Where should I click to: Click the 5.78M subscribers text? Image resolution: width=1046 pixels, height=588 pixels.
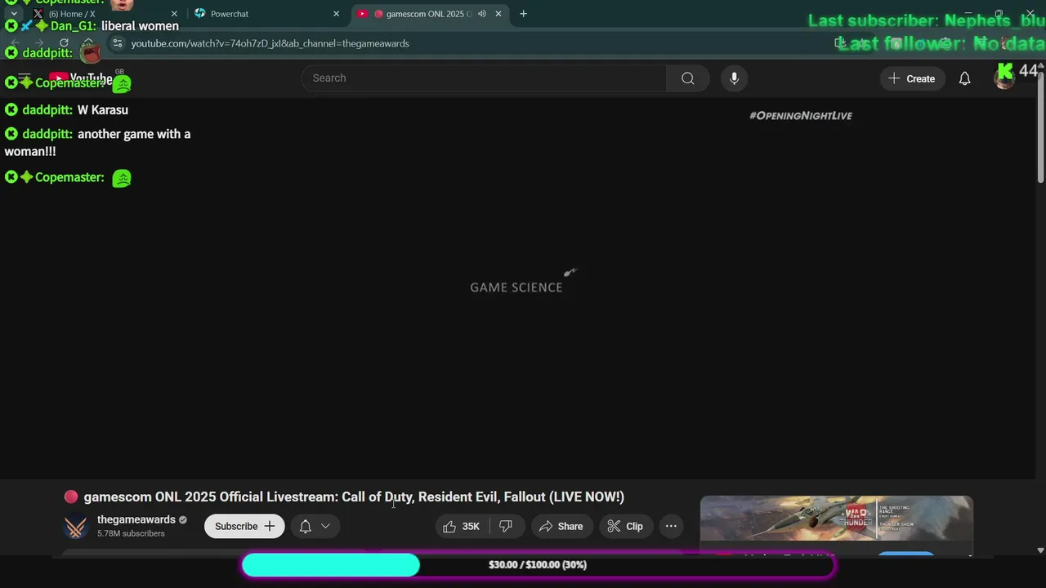131,533
